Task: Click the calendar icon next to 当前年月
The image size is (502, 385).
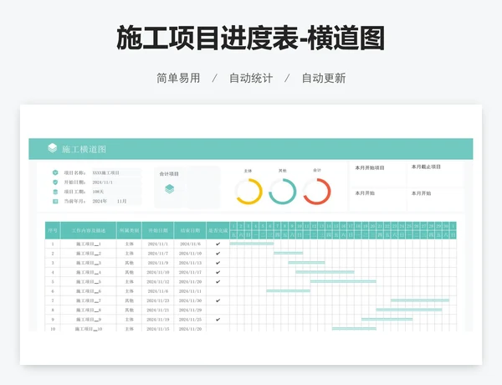Action: click(x=55, y=201)
